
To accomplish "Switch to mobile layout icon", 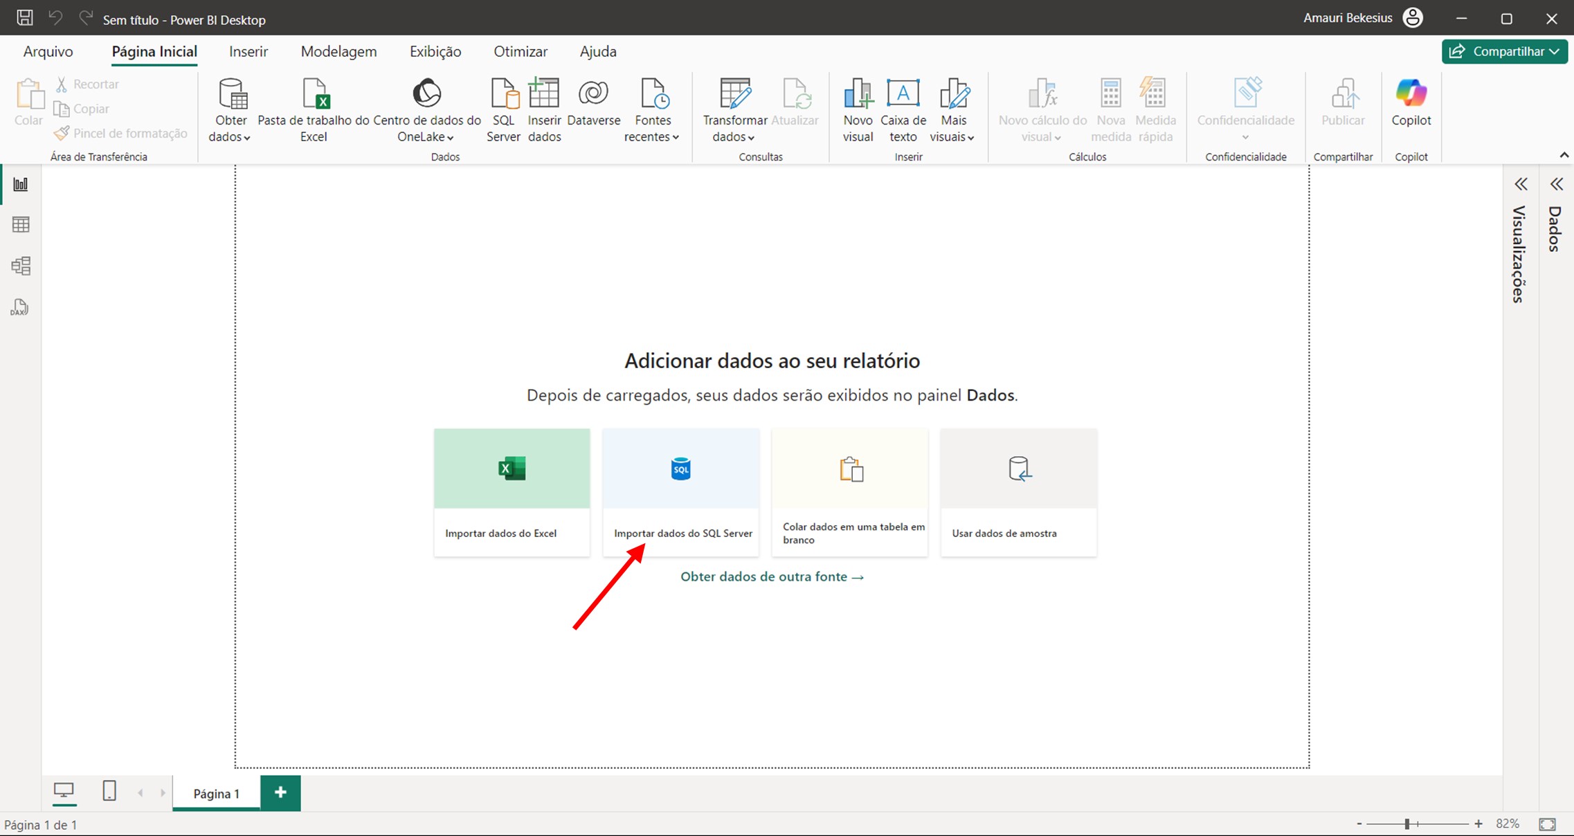I will [109, 790].
